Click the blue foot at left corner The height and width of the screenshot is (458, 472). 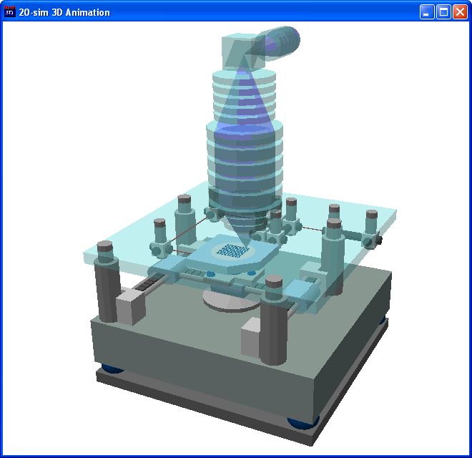[x=111, y=369]
